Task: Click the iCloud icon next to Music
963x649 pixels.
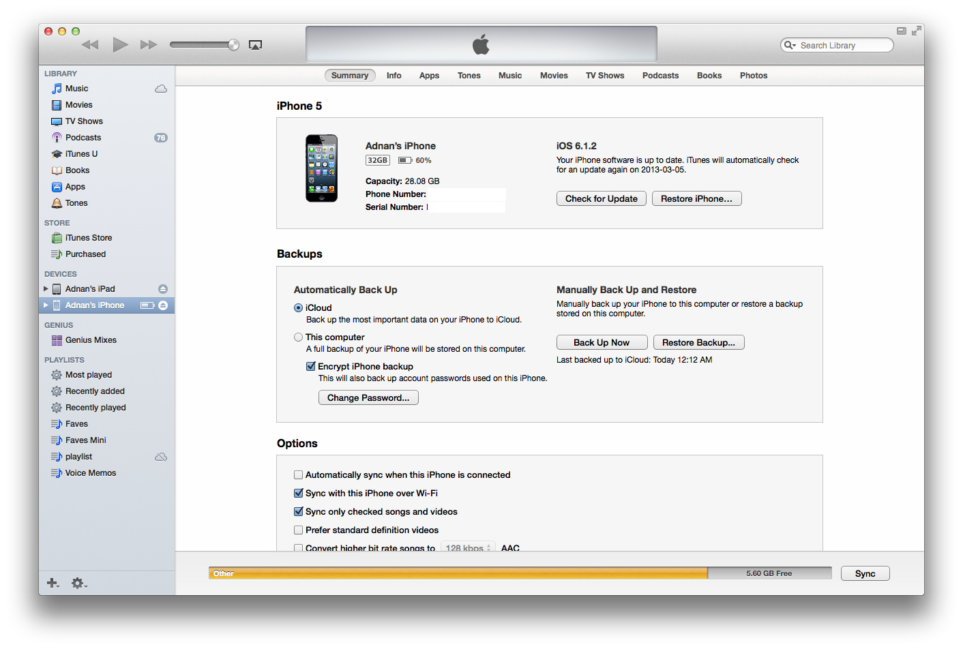Action: (x=161, y=89)
